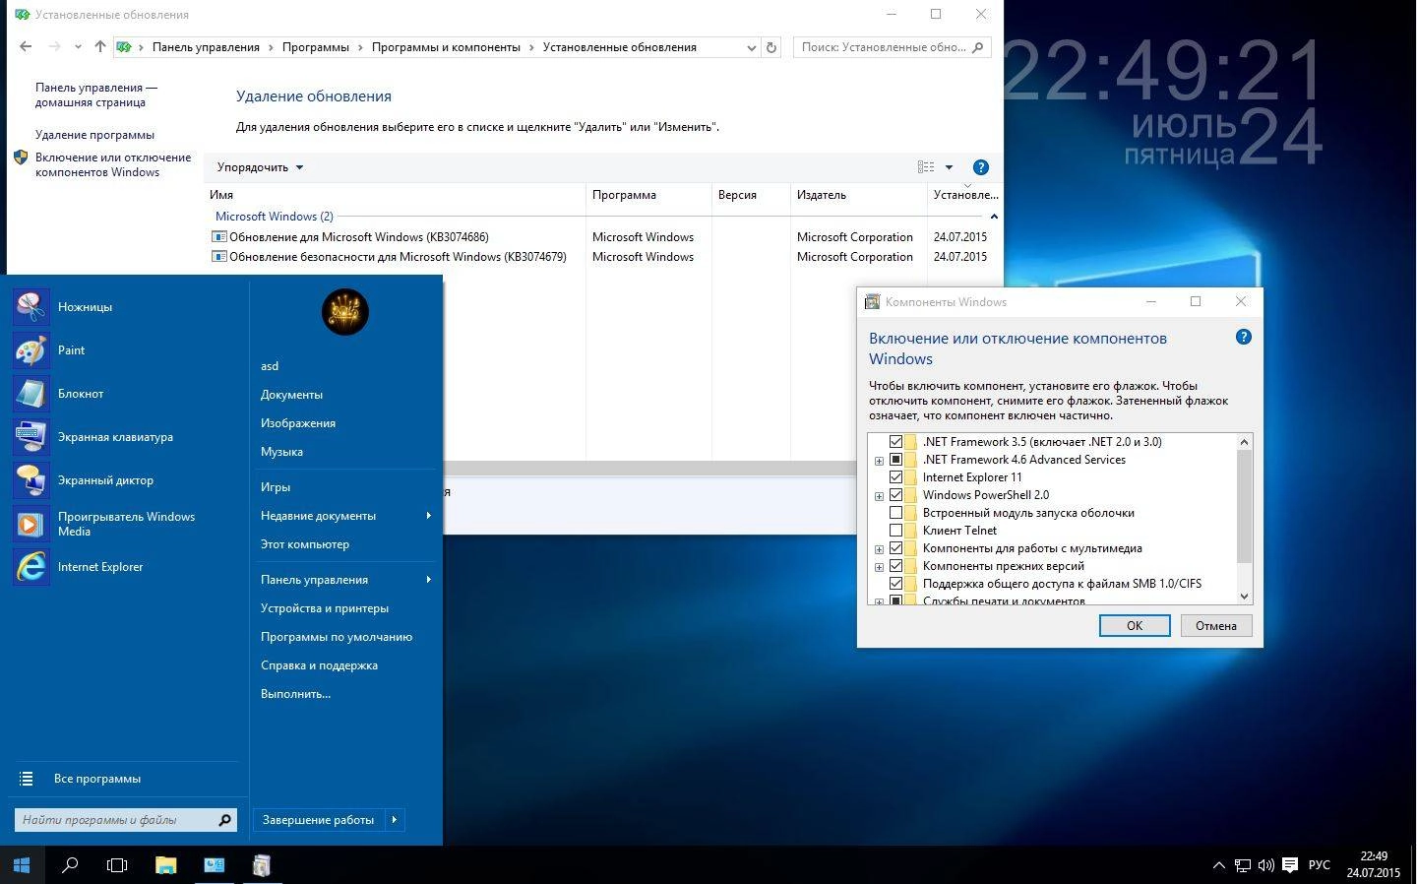Click OK in Windows Components dialog
Screen dimensions: 1417x884
coord(1135,626)
